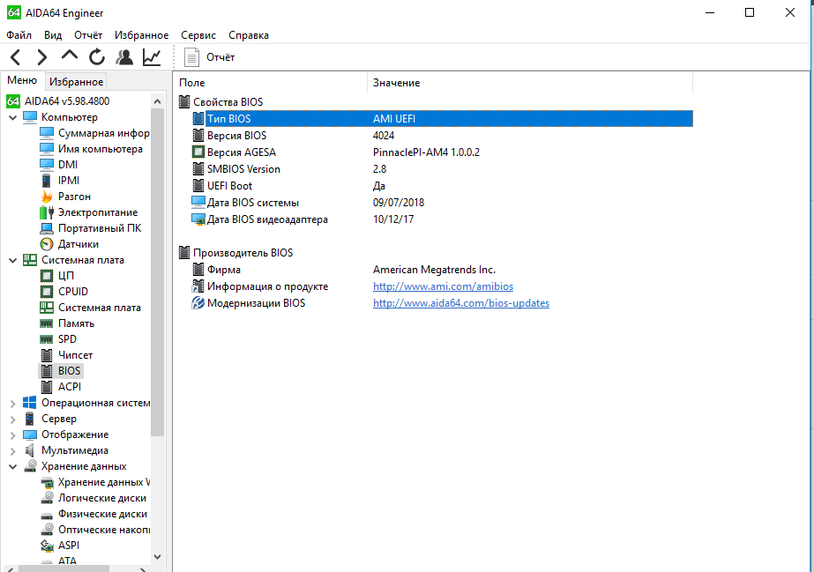Open Датчики sensors page
The height and width of the screenshot is (572, 814).
[x=78, y=244]
